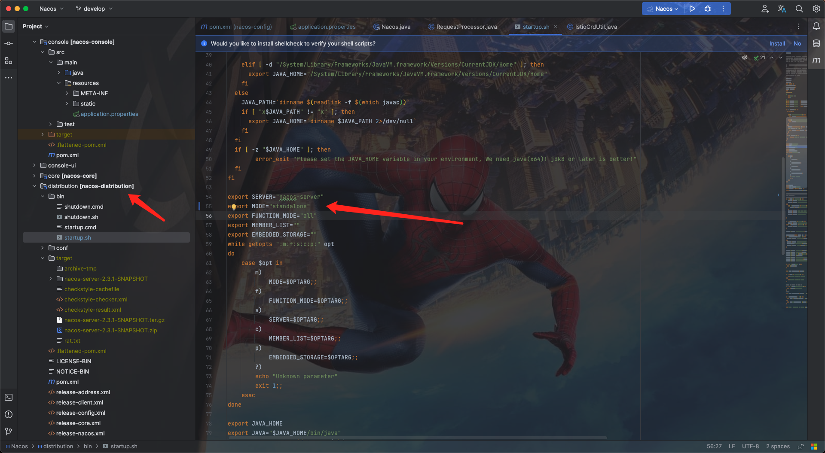Collapse the console [nacos-console] module
The image size is (825, 453).
click(34, 42)
